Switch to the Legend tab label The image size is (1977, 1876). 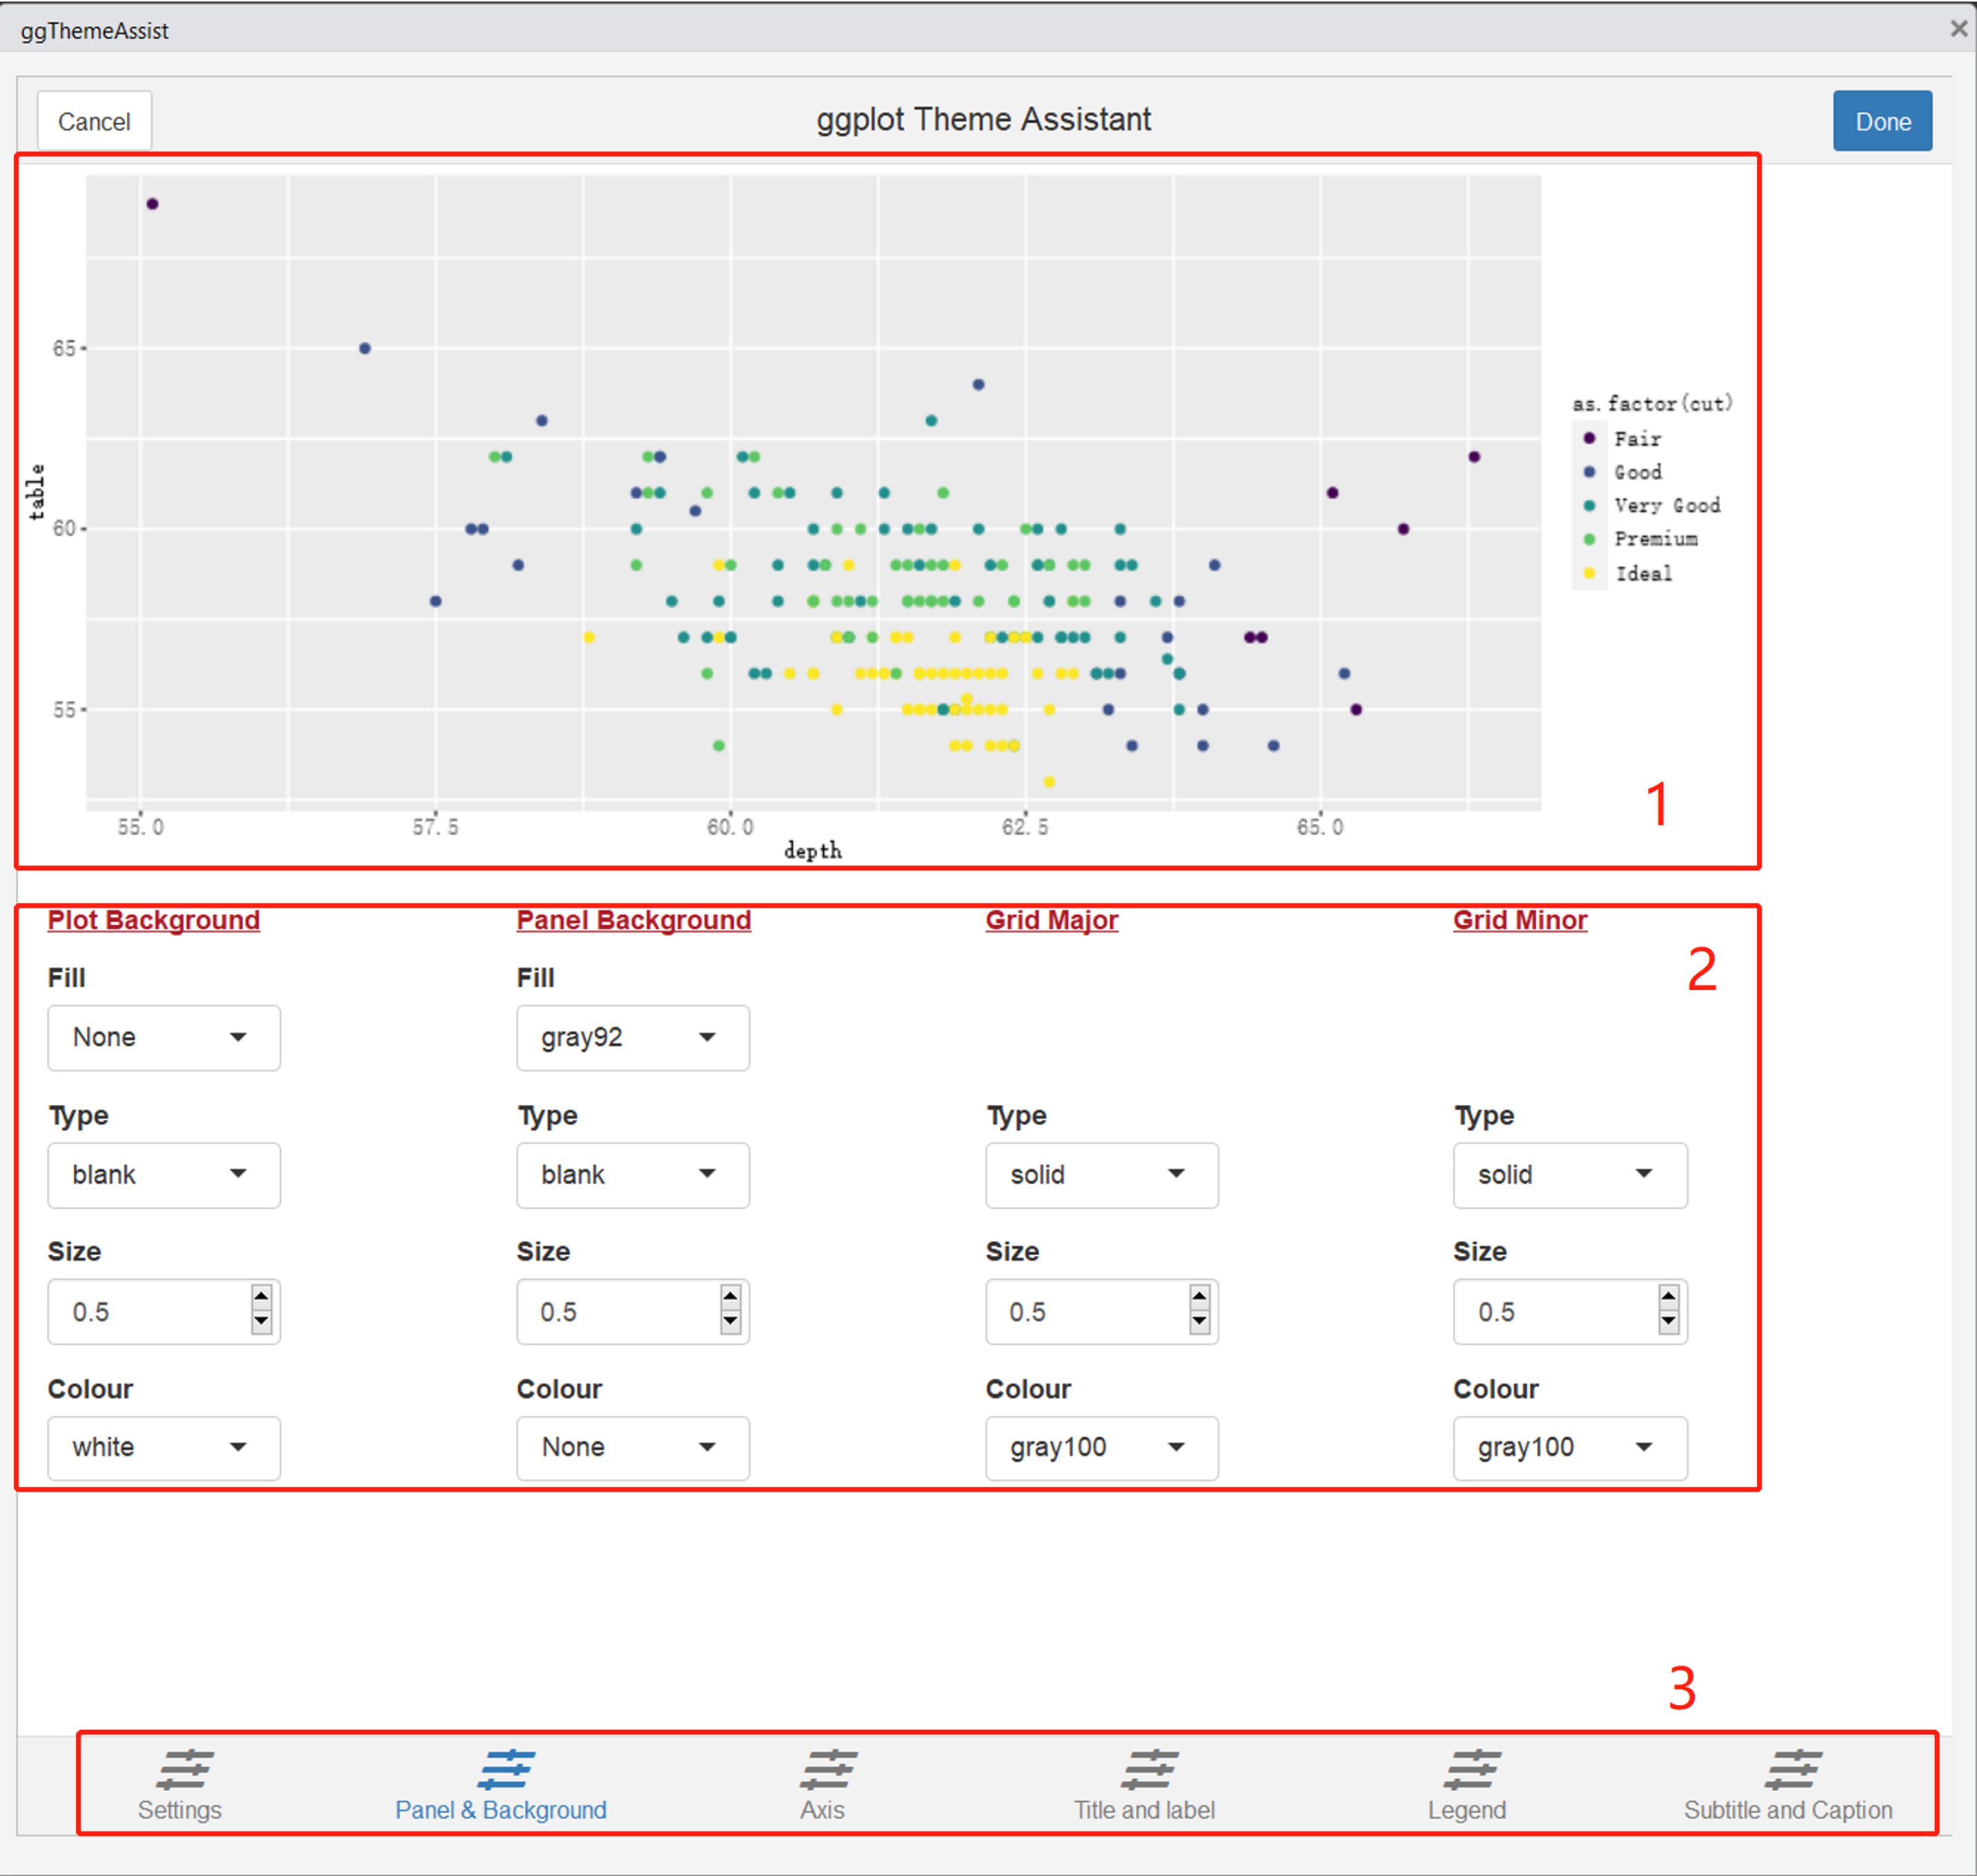(1466, 1810)
